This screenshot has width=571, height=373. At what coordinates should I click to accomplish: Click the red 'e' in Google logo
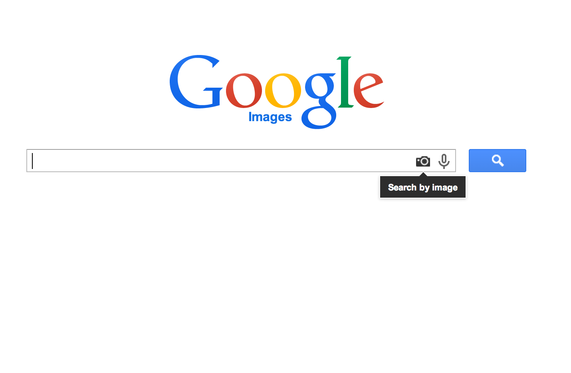(x=369, y=91)
